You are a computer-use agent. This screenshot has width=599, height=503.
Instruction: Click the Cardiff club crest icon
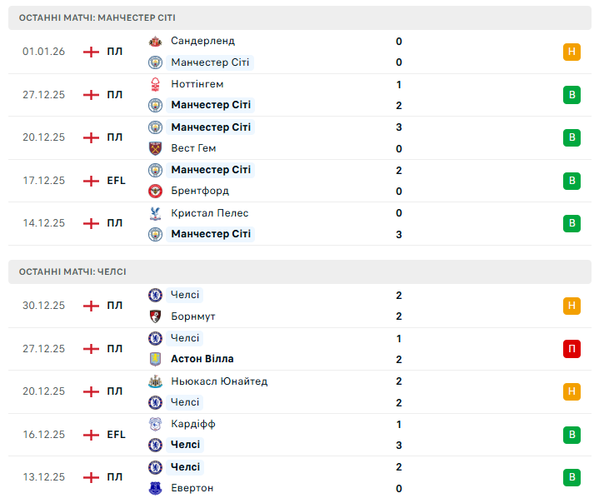pos(155,424)
